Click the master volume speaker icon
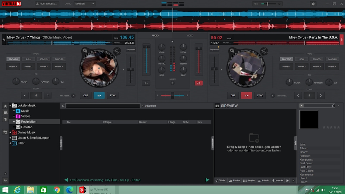The image size is (345, 194). [x=256, y=4]
